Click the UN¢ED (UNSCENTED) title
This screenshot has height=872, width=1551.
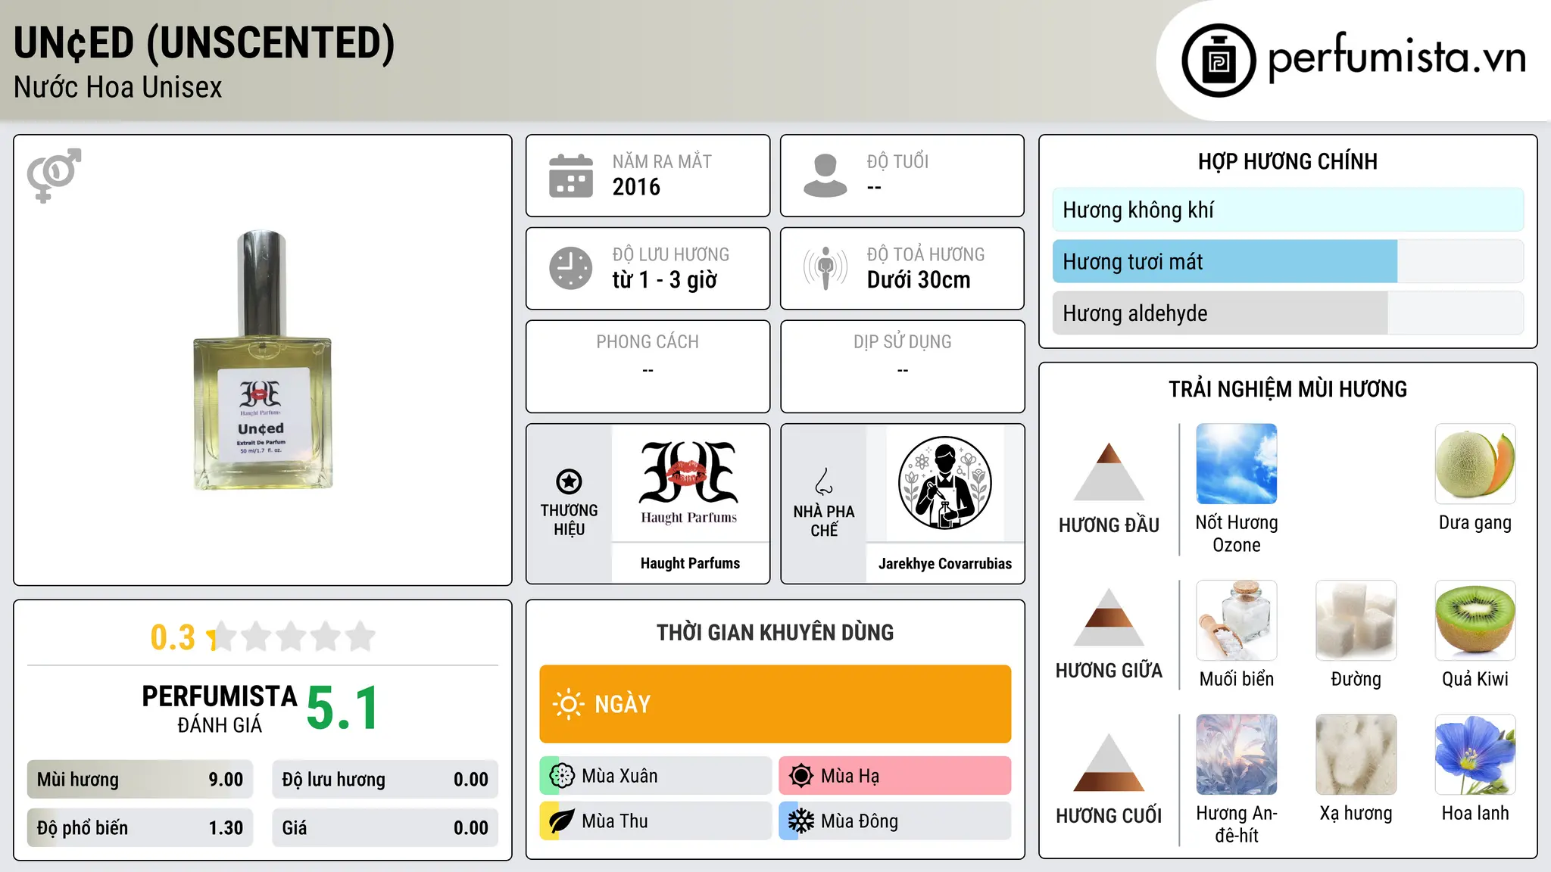[x=204, y=43]
